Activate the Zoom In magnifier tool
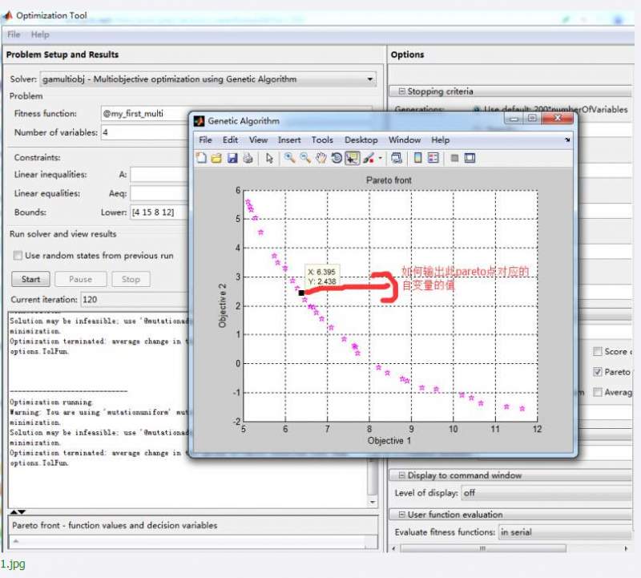The image size is (641, 578). click(289, 158)
